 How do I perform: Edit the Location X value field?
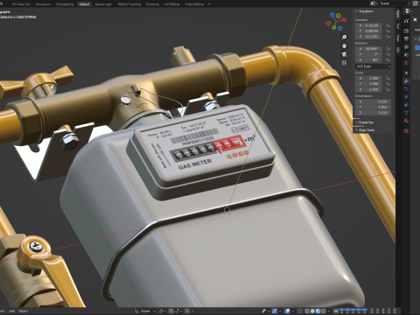pos(368,25)
